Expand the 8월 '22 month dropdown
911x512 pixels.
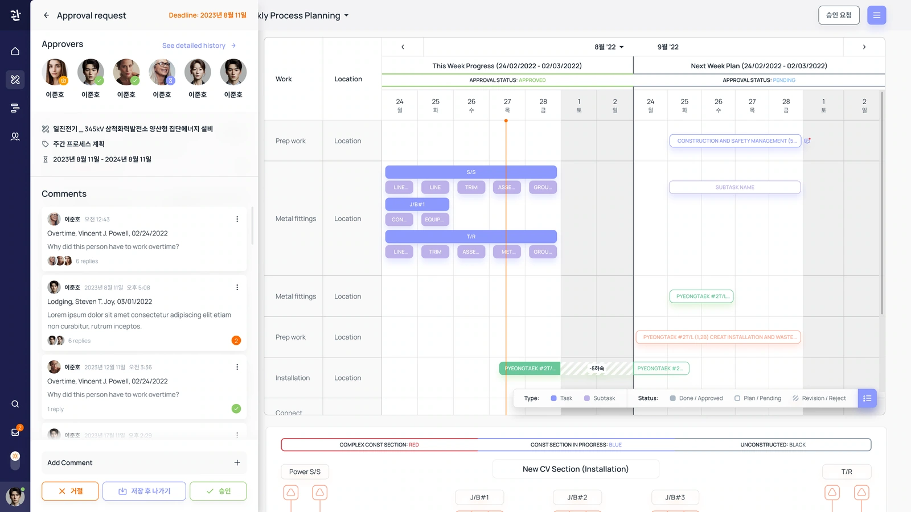pos(609,47)
